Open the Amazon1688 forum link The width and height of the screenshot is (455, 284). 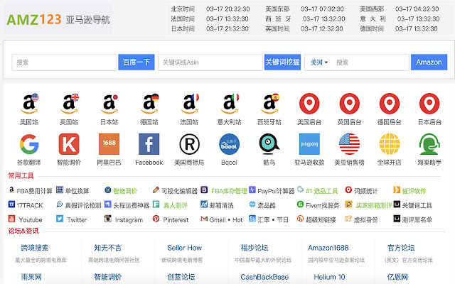pyautogui.click(x=328, y=248)
